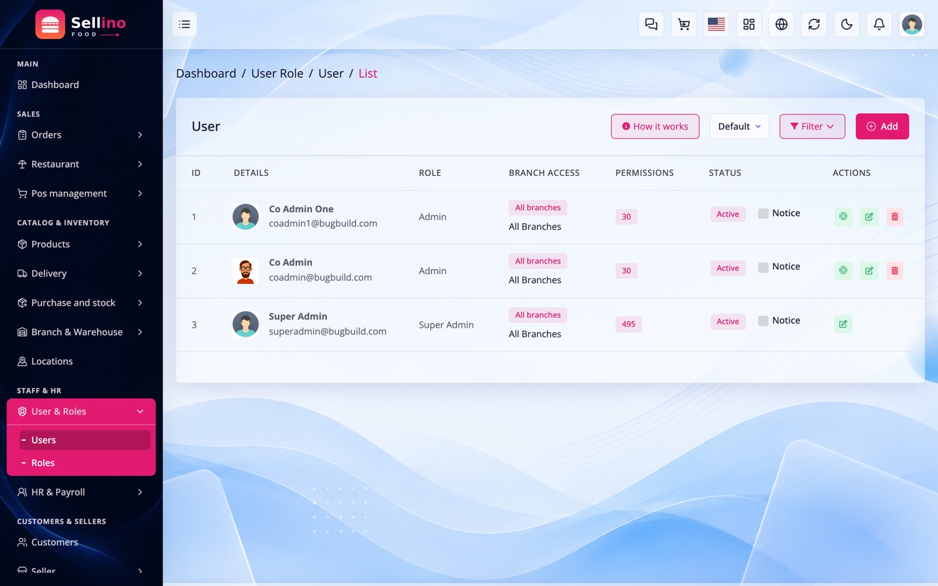Click the Add user button
Viewport: 938px width, 586px height.
[x=882, y=126]
